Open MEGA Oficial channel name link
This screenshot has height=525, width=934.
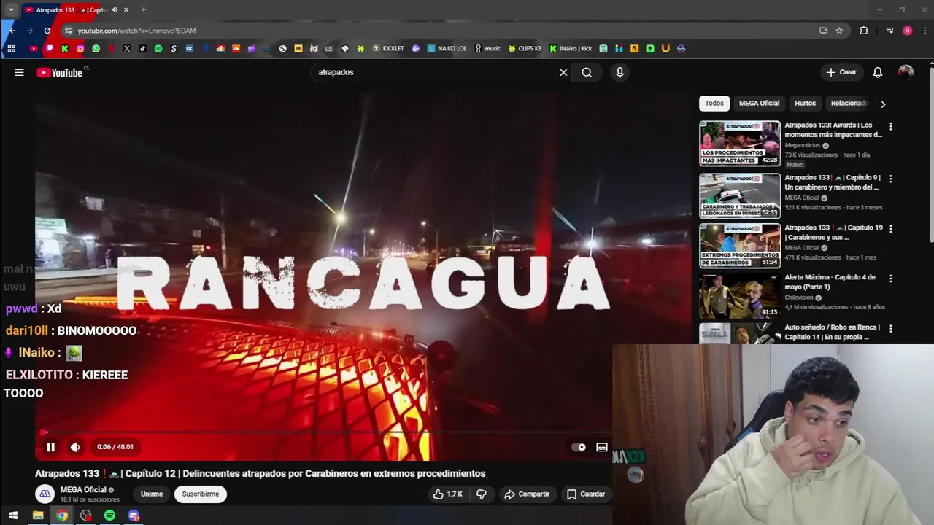click(x=83, y=490)
